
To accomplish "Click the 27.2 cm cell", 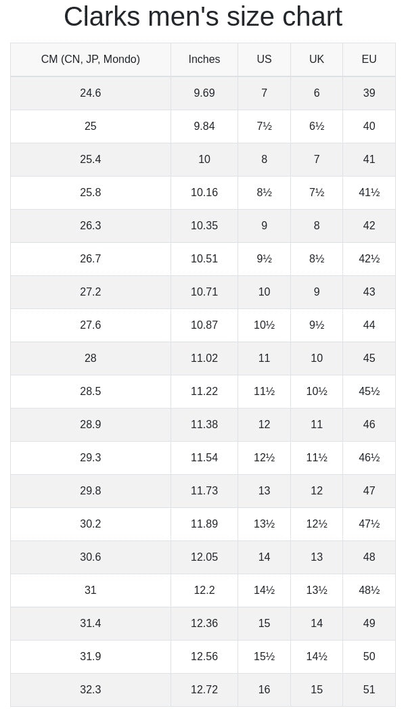I will [x=91, y=292].
